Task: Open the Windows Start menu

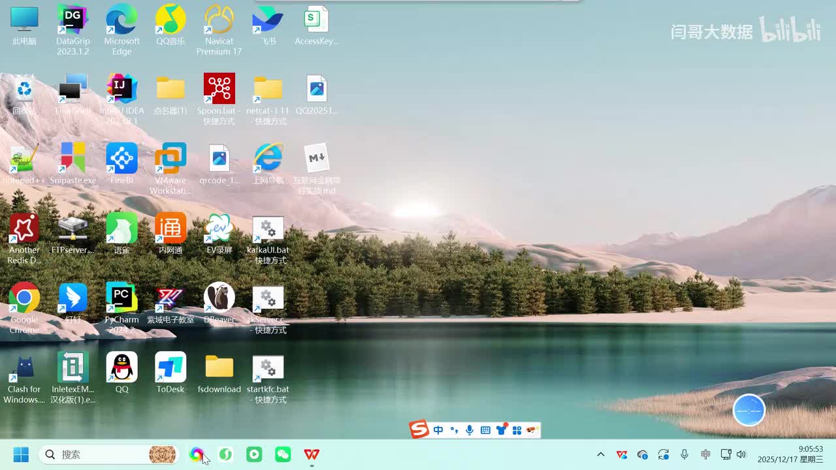Action: [x=21, y=454]
